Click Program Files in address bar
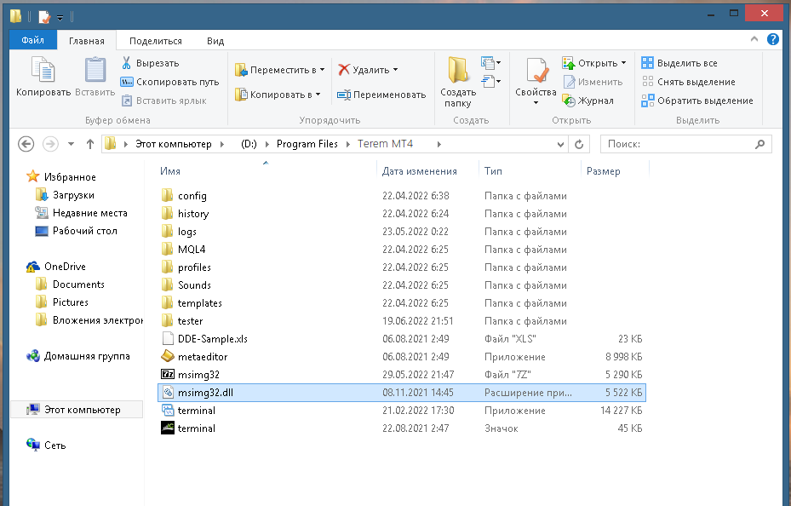This screenshot has width=791, height=506. 307,144
